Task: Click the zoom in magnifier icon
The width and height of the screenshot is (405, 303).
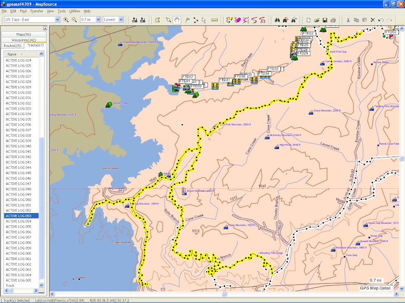Action: pyautogui.click(x=66, y=20)
